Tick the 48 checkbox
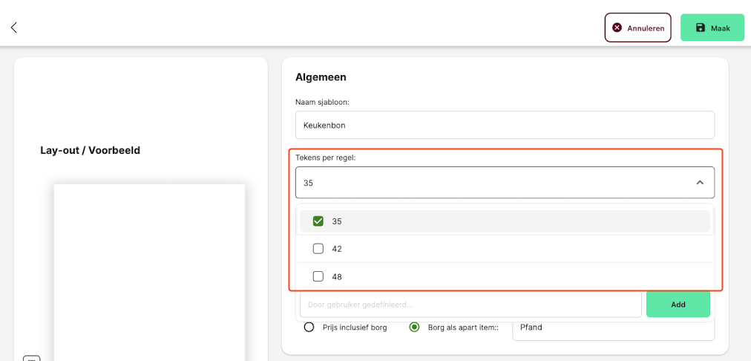Viewport: 751px width, 361px height. [318, 276]
